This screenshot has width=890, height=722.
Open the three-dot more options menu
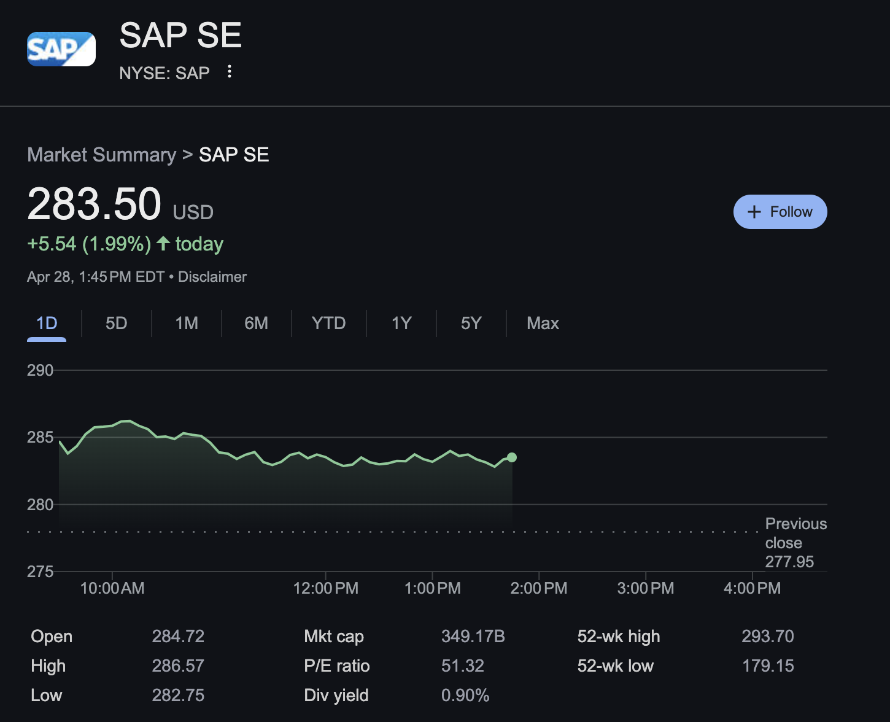pyautogui.click(x=230, y=72)
